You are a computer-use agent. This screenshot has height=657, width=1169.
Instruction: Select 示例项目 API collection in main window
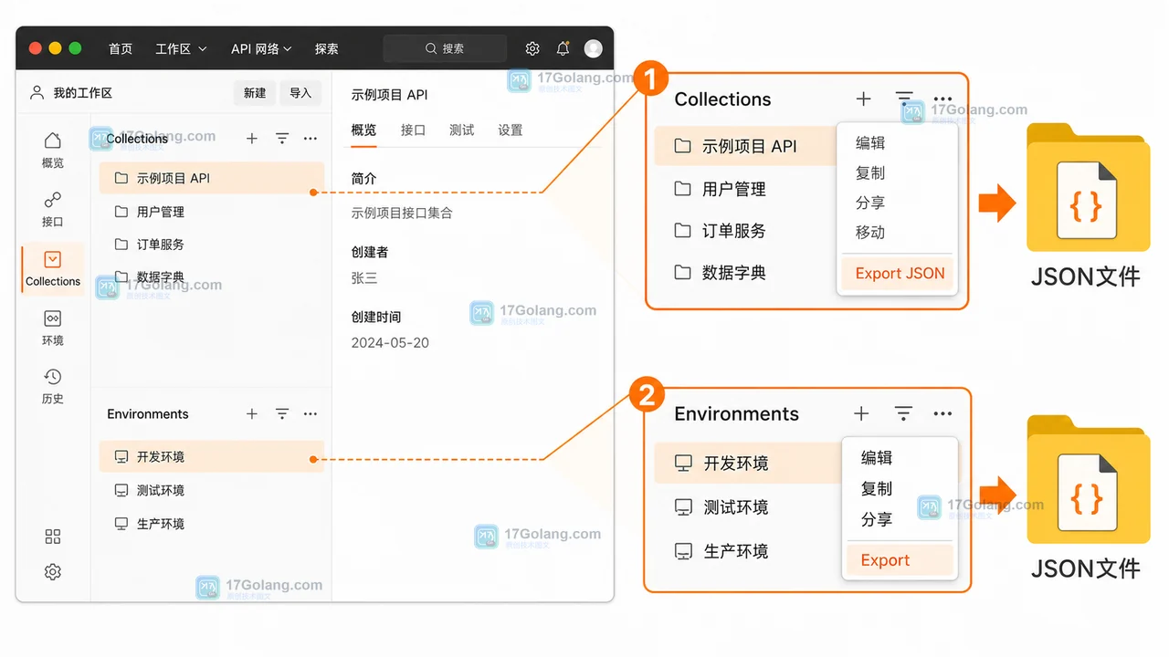tap(212, 178)
